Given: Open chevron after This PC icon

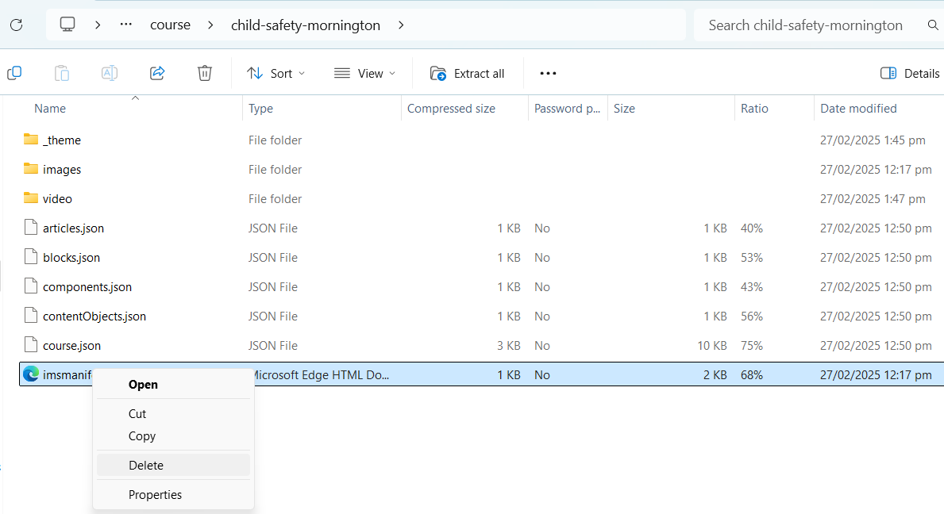Looking at the screenshot, I should pos(98,25).
